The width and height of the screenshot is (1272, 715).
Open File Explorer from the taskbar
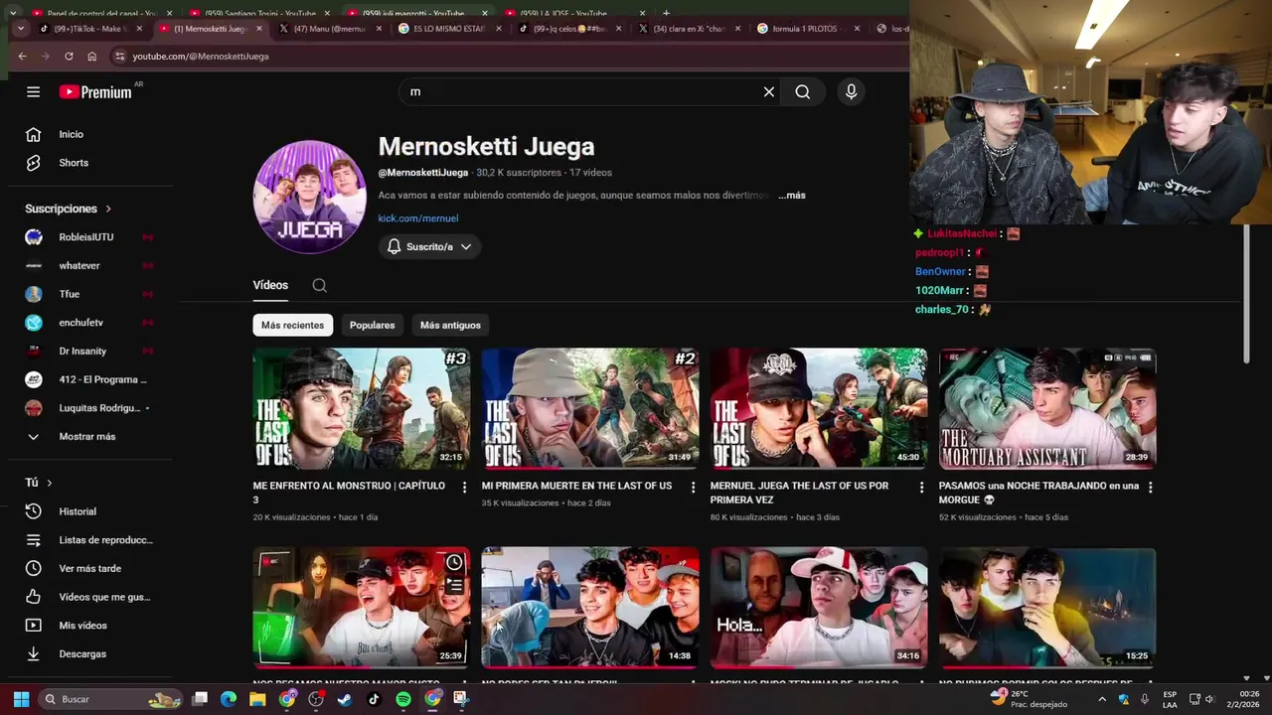257,699
